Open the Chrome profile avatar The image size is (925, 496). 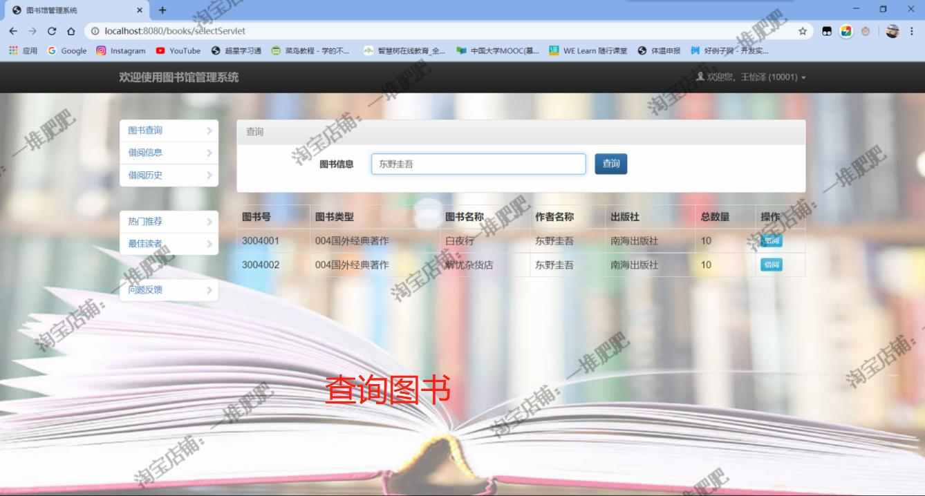click(893, 31)
